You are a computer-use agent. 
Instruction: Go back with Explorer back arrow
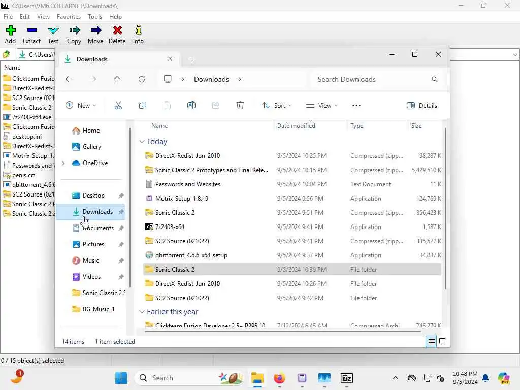coord(69,79)
